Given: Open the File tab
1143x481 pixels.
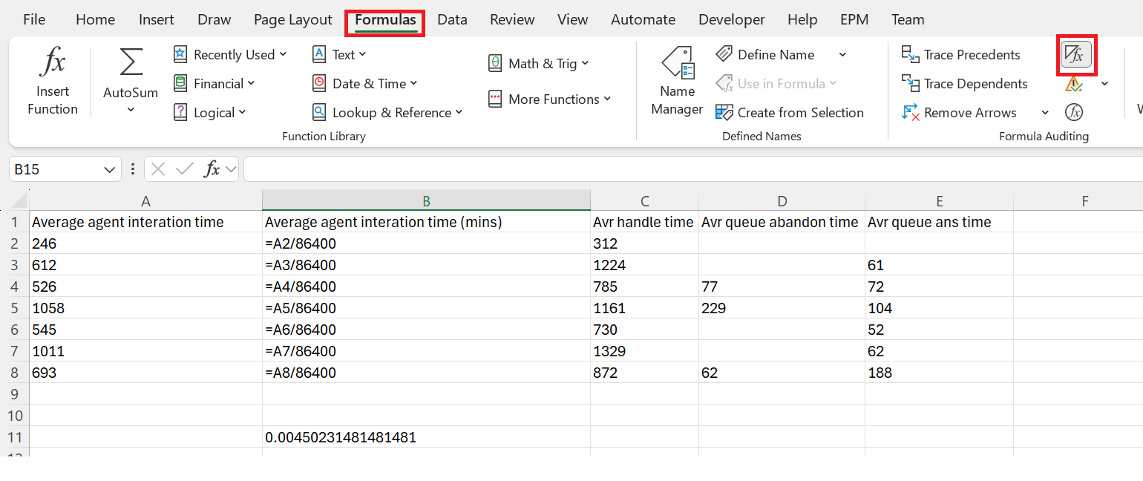Looking at the screenshot, I should [34, 20].
